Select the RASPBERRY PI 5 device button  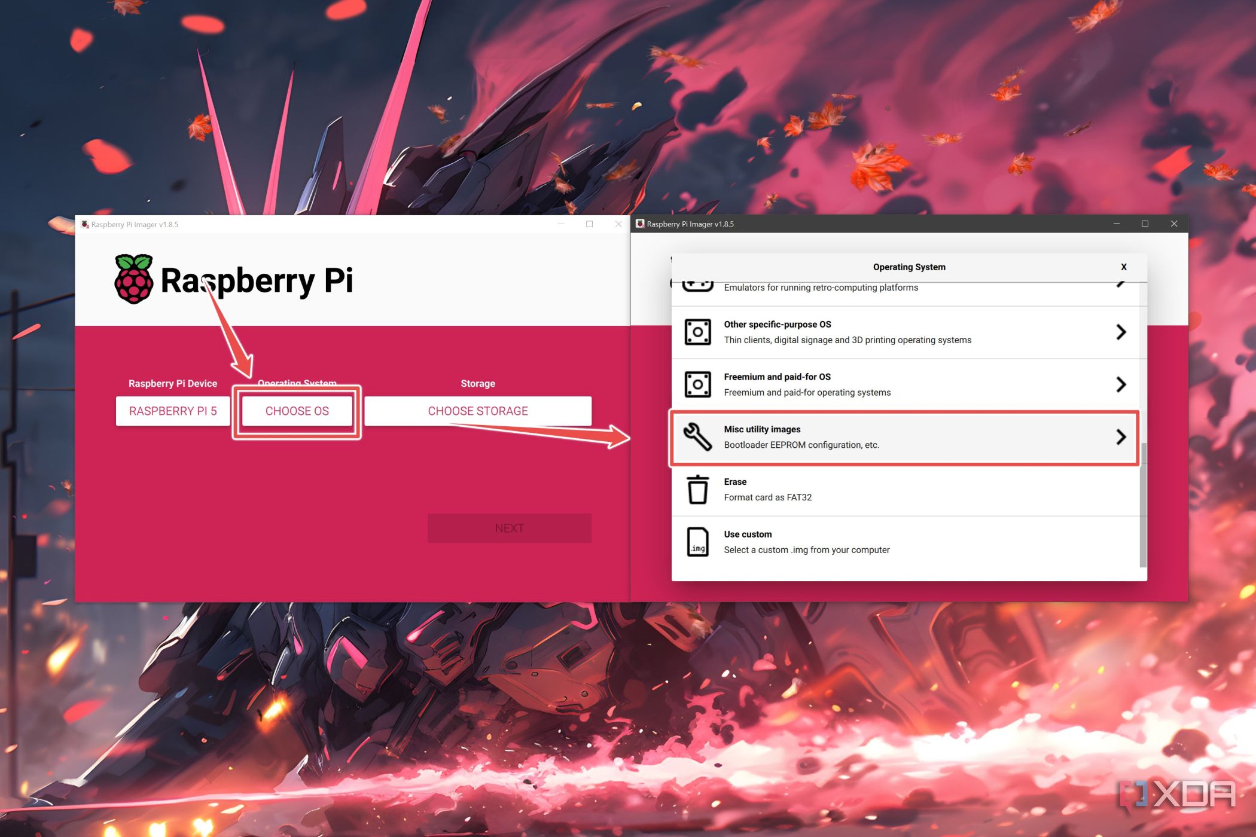pos(172,411)
